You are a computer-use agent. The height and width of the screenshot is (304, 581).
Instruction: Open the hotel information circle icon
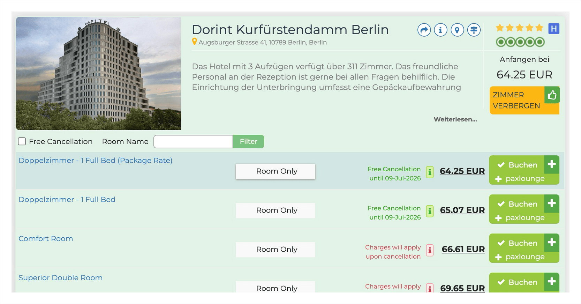click(440, 30)
